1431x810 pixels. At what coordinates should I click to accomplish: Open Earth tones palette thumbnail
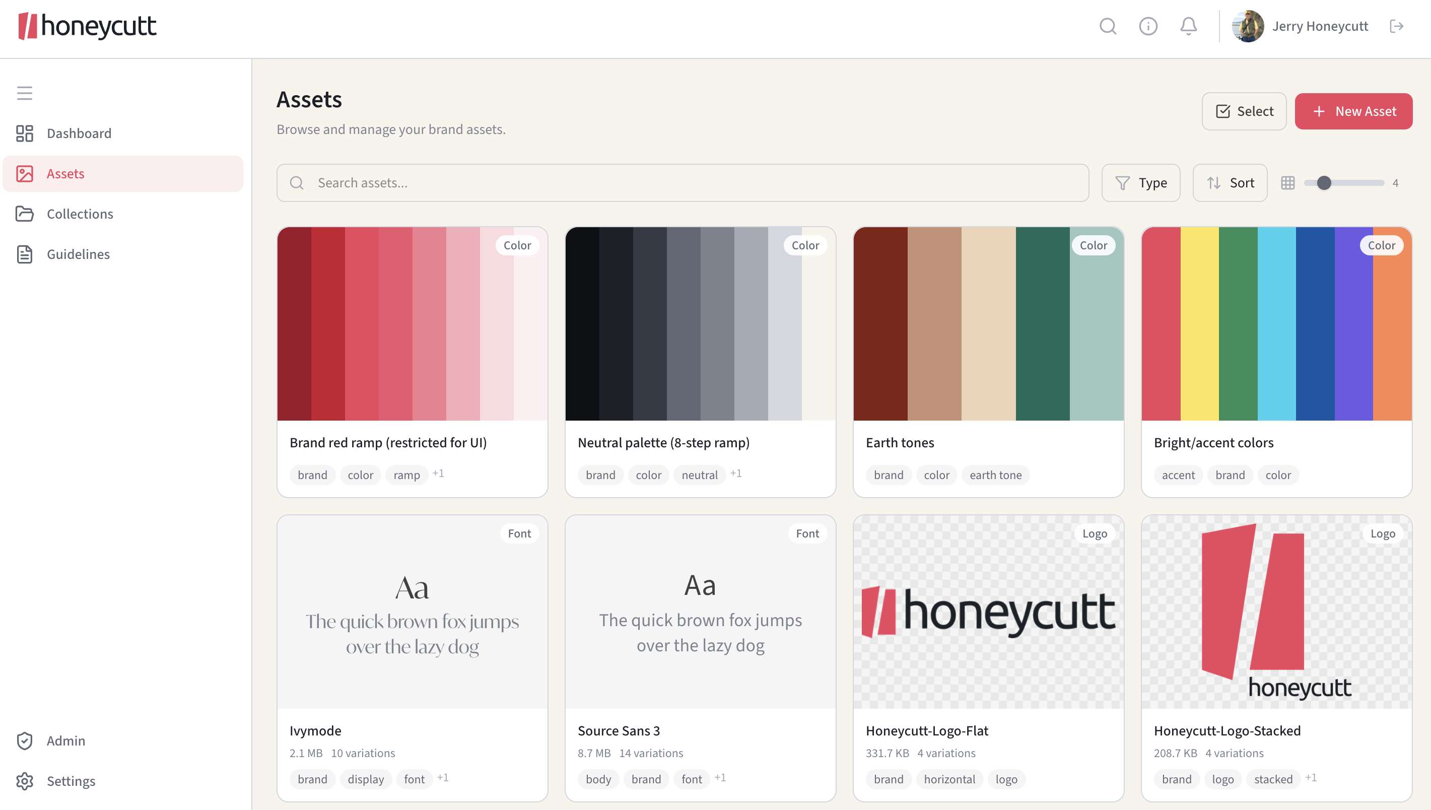988,324
